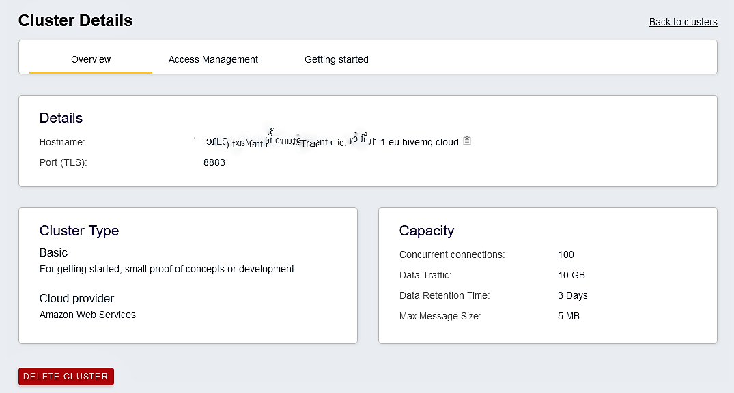
Task: Click the Max Message Size value 5 MB
Action: [x=569, y=316]
